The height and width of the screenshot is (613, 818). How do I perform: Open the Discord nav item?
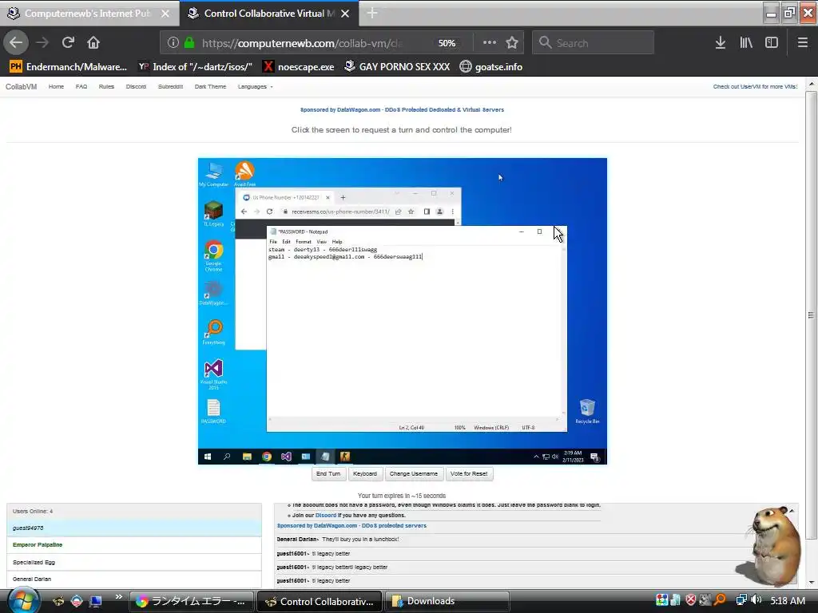[136, 86]
